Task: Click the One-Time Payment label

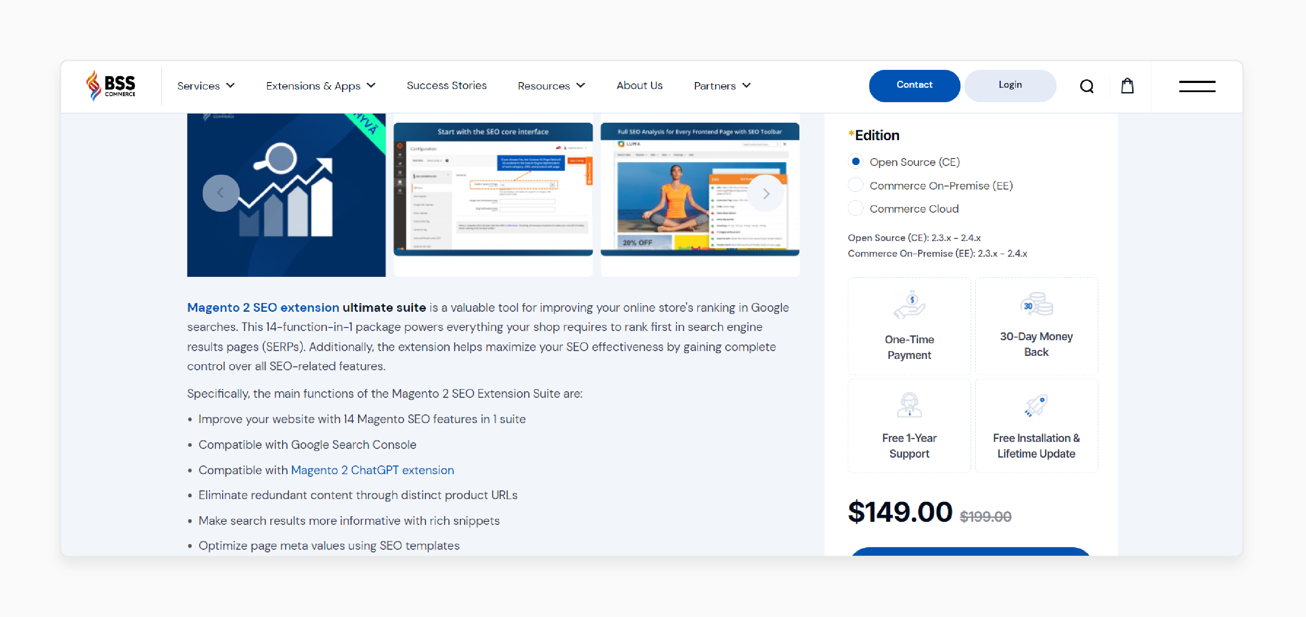Action: point(909,347)
